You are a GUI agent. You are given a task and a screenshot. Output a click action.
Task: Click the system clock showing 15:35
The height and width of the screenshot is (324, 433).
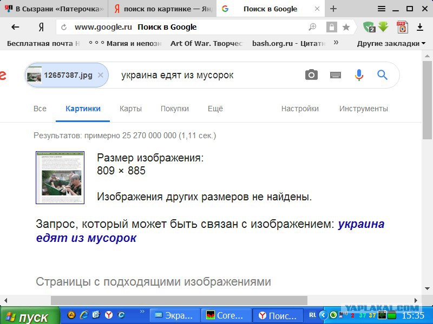(413, 315)
